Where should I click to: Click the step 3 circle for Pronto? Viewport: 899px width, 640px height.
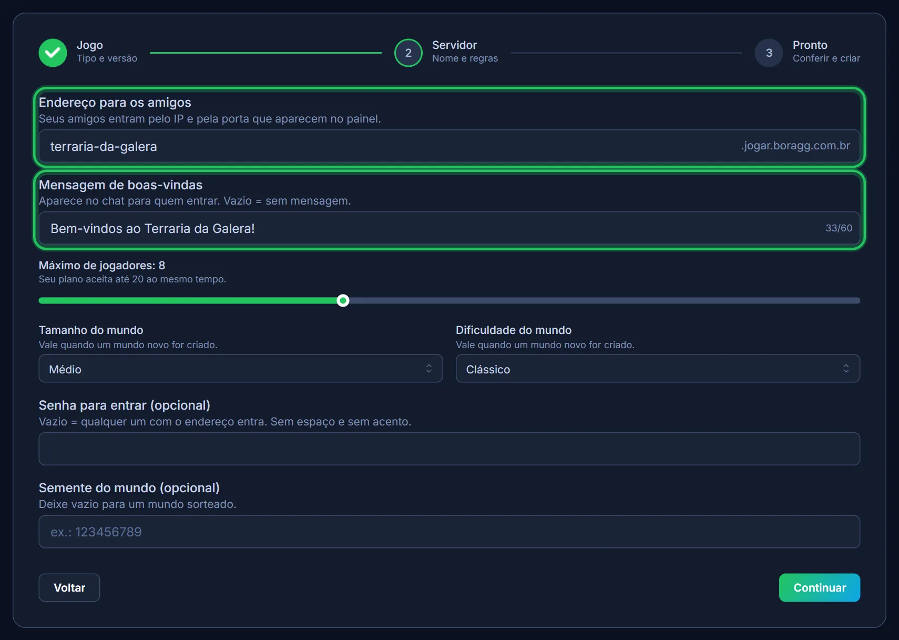769,53
